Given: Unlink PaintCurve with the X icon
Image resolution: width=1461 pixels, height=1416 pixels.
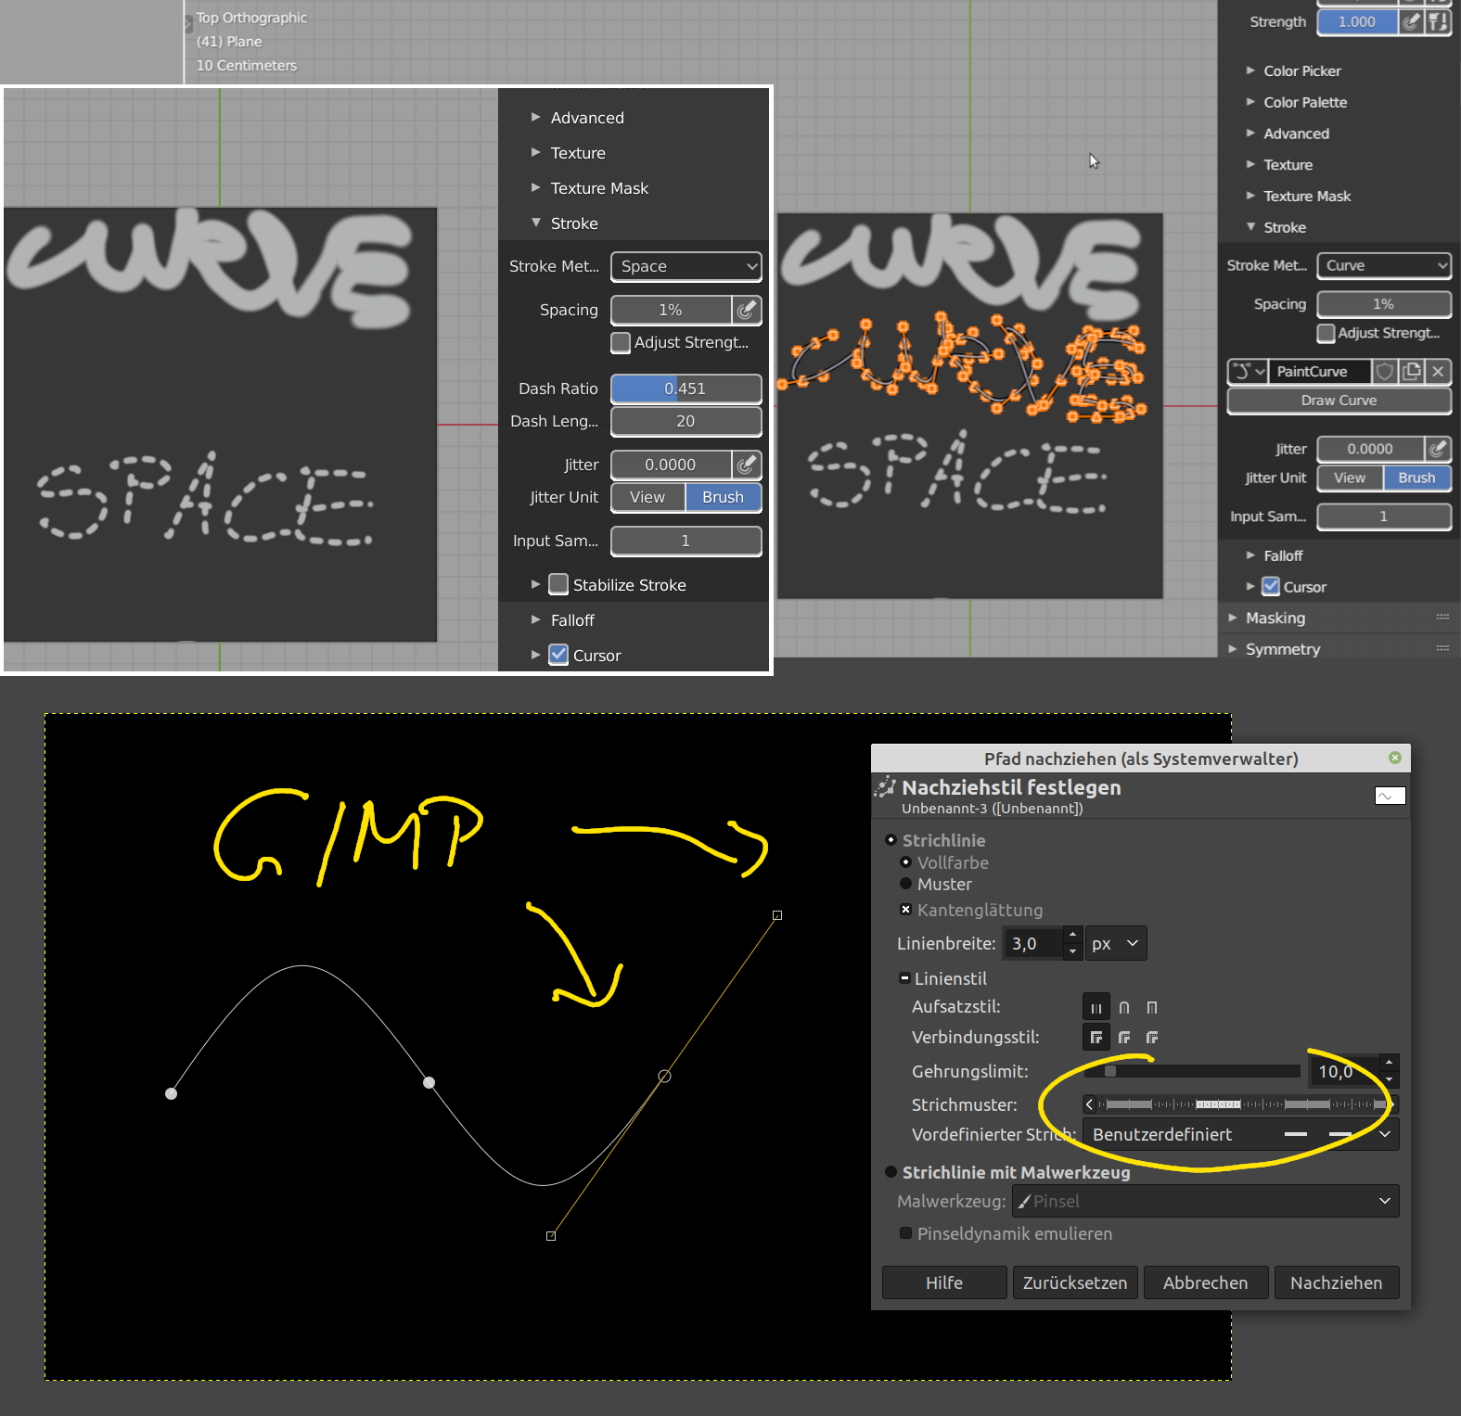Looking at the screenshot, I should click(1438, 372).
